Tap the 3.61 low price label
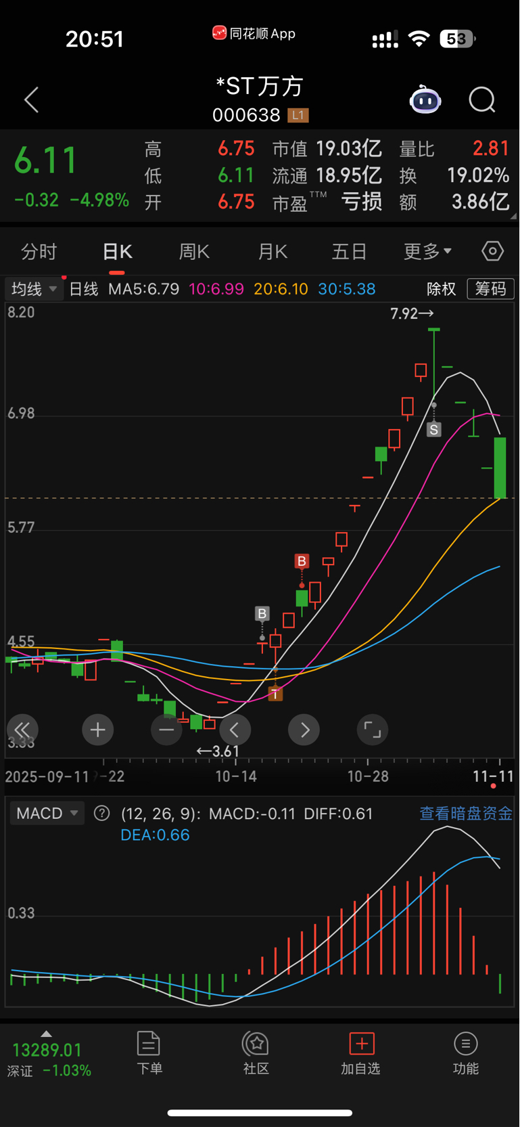 [218, 751]
